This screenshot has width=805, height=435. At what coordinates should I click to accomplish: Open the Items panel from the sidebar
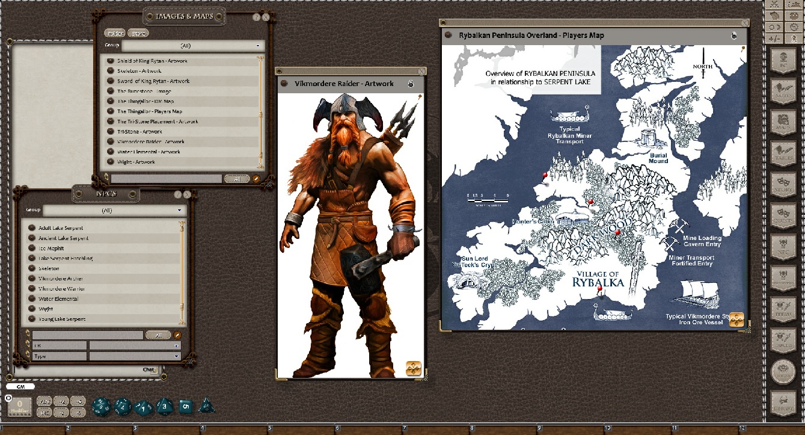tap(785, 307)
